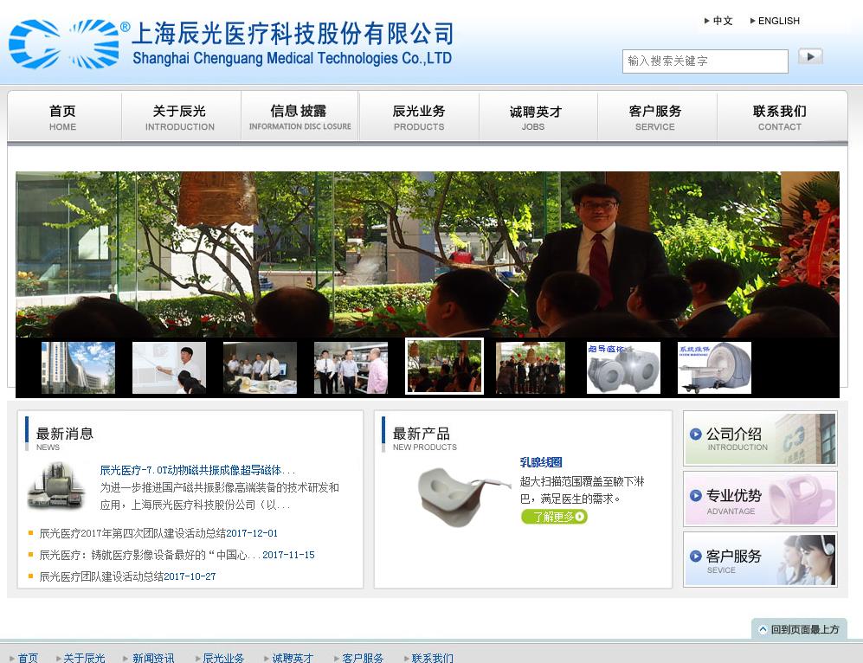Open the 7.0T动物磁共振 news headline
The height and width of the screenshot is (663, 863).
tap(197, 471)
